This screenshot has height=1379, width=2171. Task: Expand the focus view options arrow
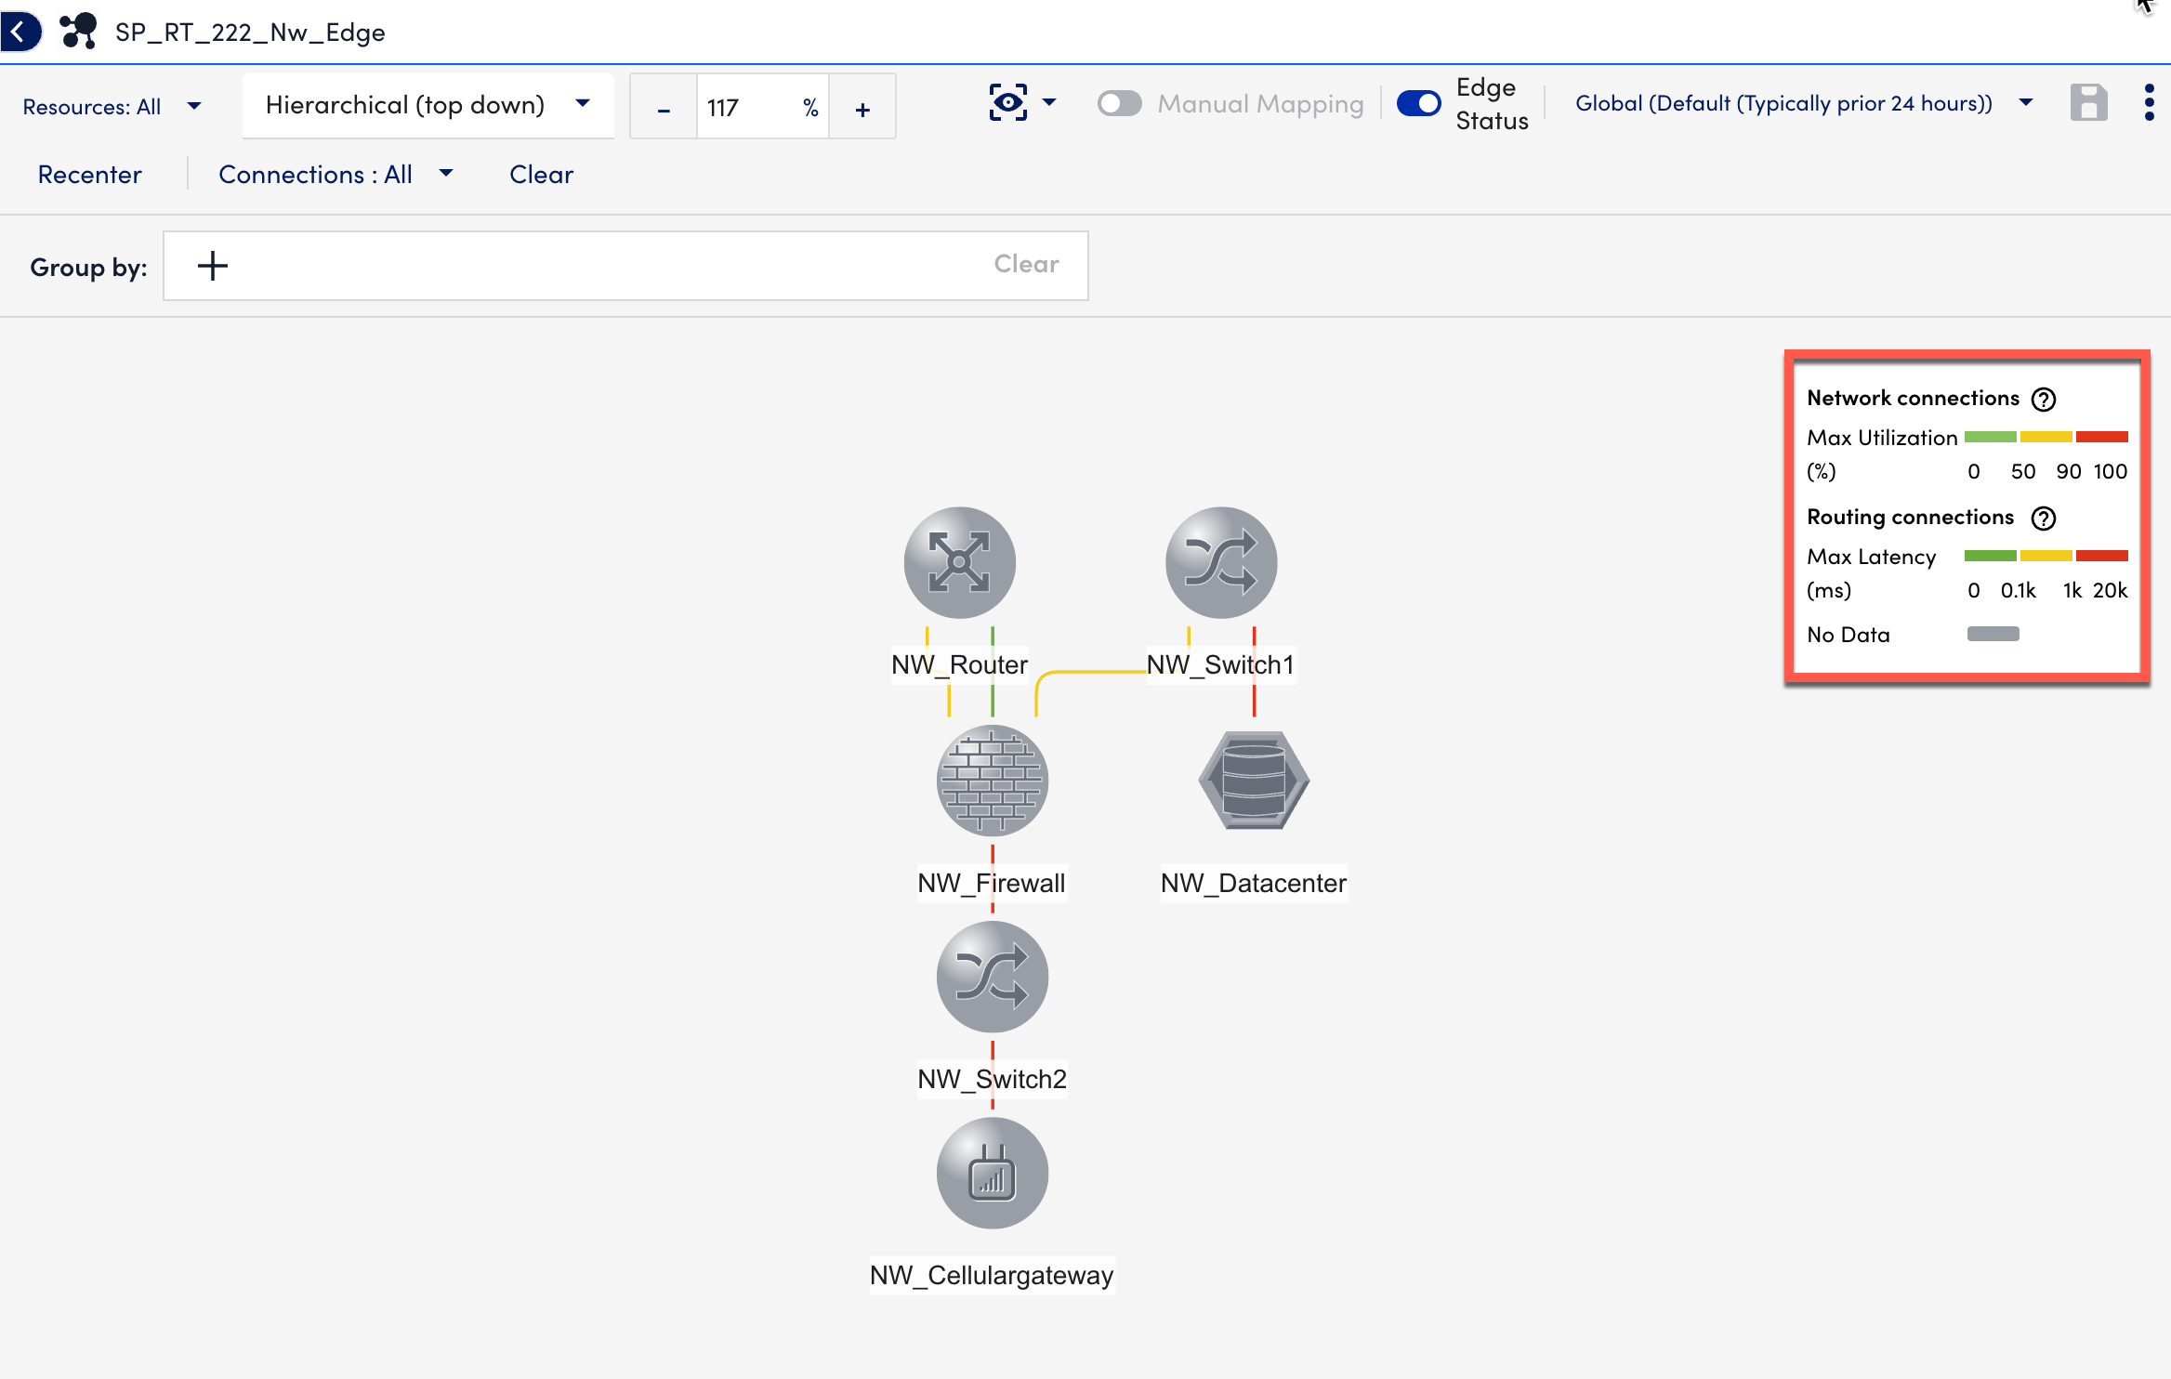pyautogui.click(x=1050, y=102)
